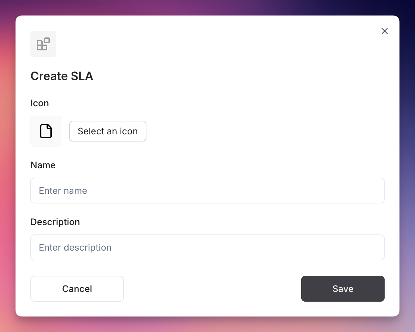Click the dark Save button label
415x332 pixels.
(x=343, y=289)
